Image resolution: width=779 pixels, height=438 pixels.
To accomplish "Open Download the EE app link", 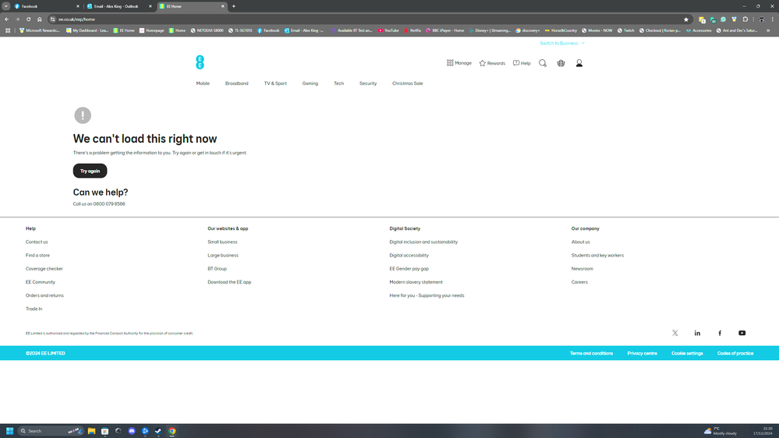I will [x=229, y=282].
